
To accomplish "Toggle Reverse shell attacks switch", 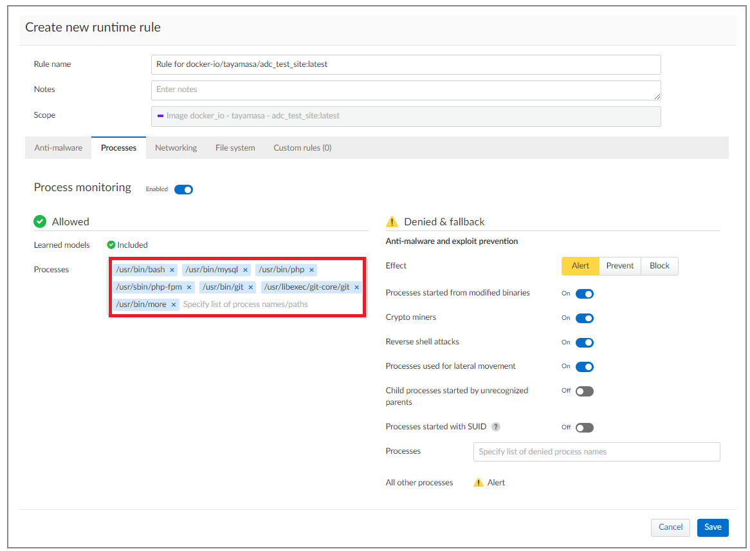I will (584, 342).
